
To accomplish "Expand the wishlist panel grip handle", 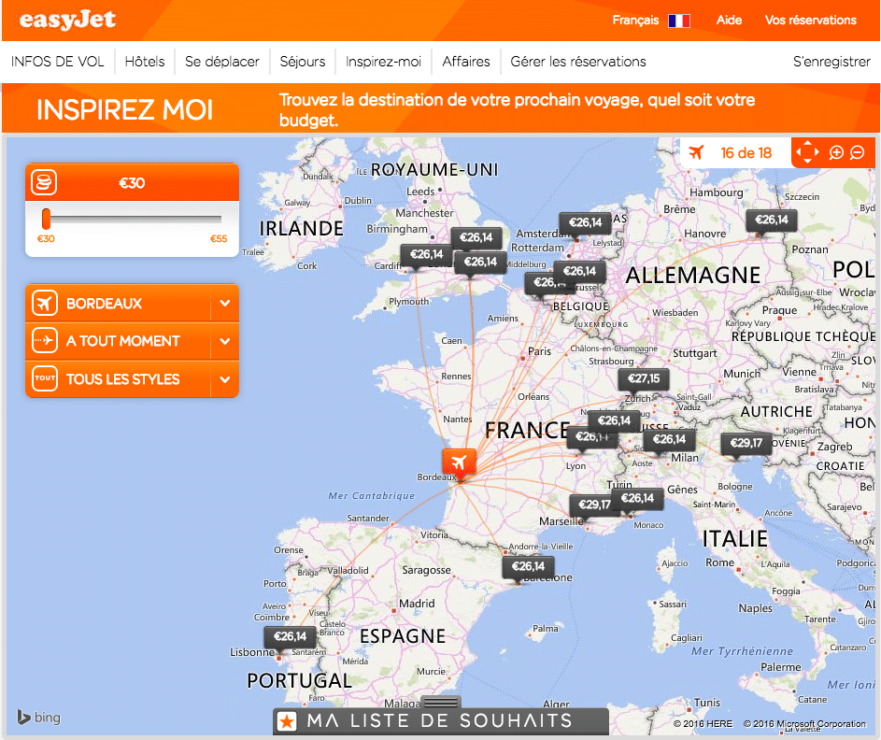I will point(441,702).
